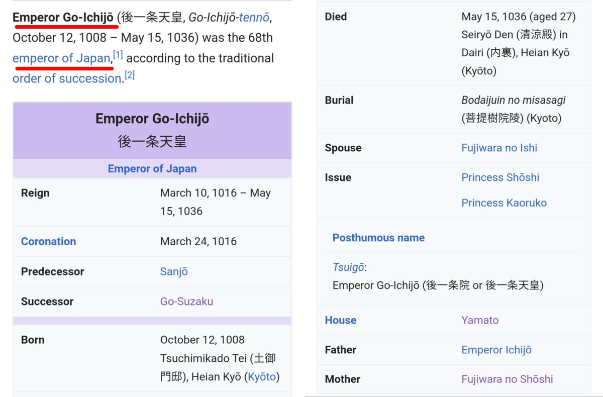This screenshot has height=397, width=603.
Task: Open the Princess Kaoruko link
Action: [504, 203]
